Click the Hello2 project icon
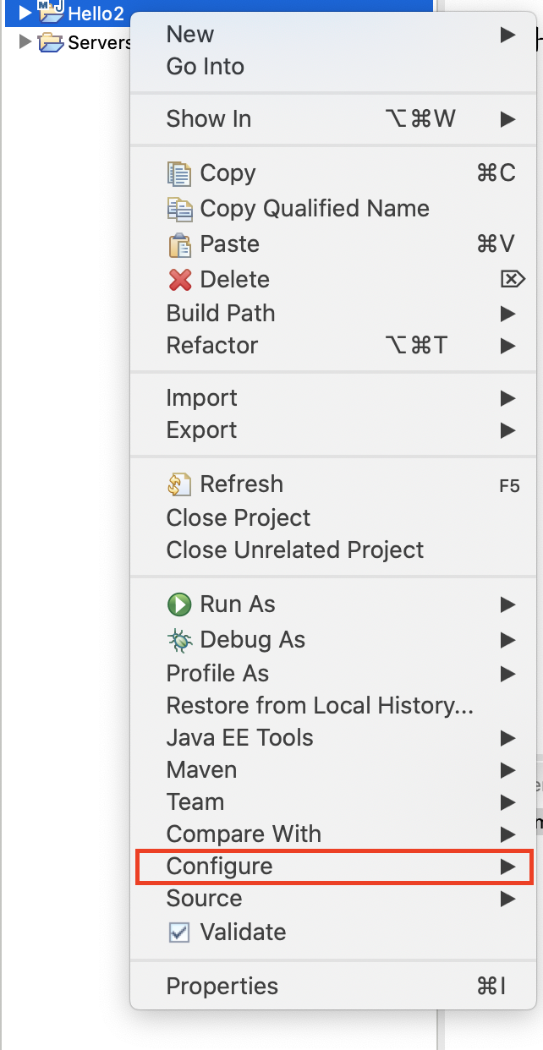 coord(52,12)
